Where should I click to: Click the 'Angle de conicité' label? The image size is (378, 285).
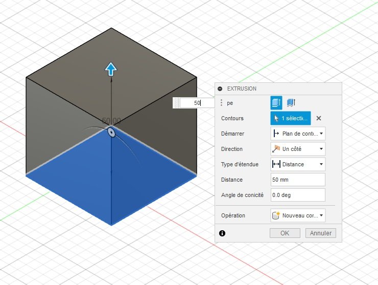click(x=242, y=195)
